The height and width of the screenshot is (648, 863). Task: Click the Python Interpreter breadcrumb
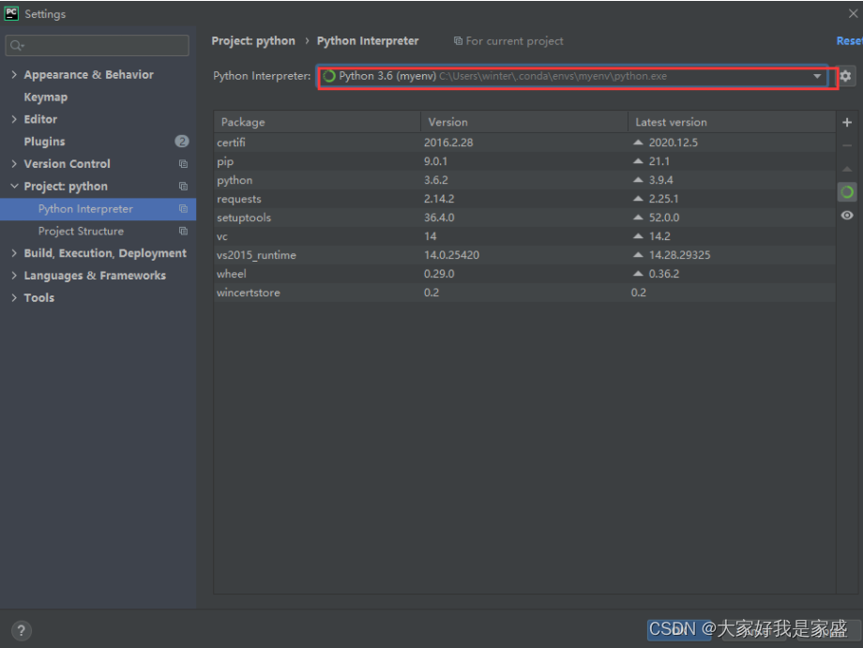[368, 40]
